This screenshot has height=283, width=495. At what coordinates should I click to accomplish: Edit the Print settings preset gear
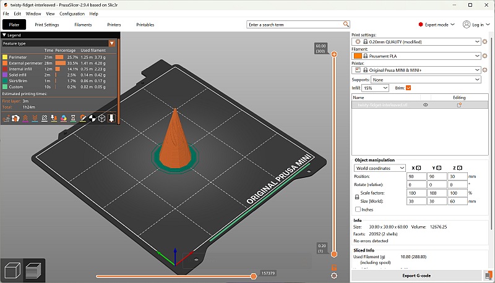[x=485, y=41]
